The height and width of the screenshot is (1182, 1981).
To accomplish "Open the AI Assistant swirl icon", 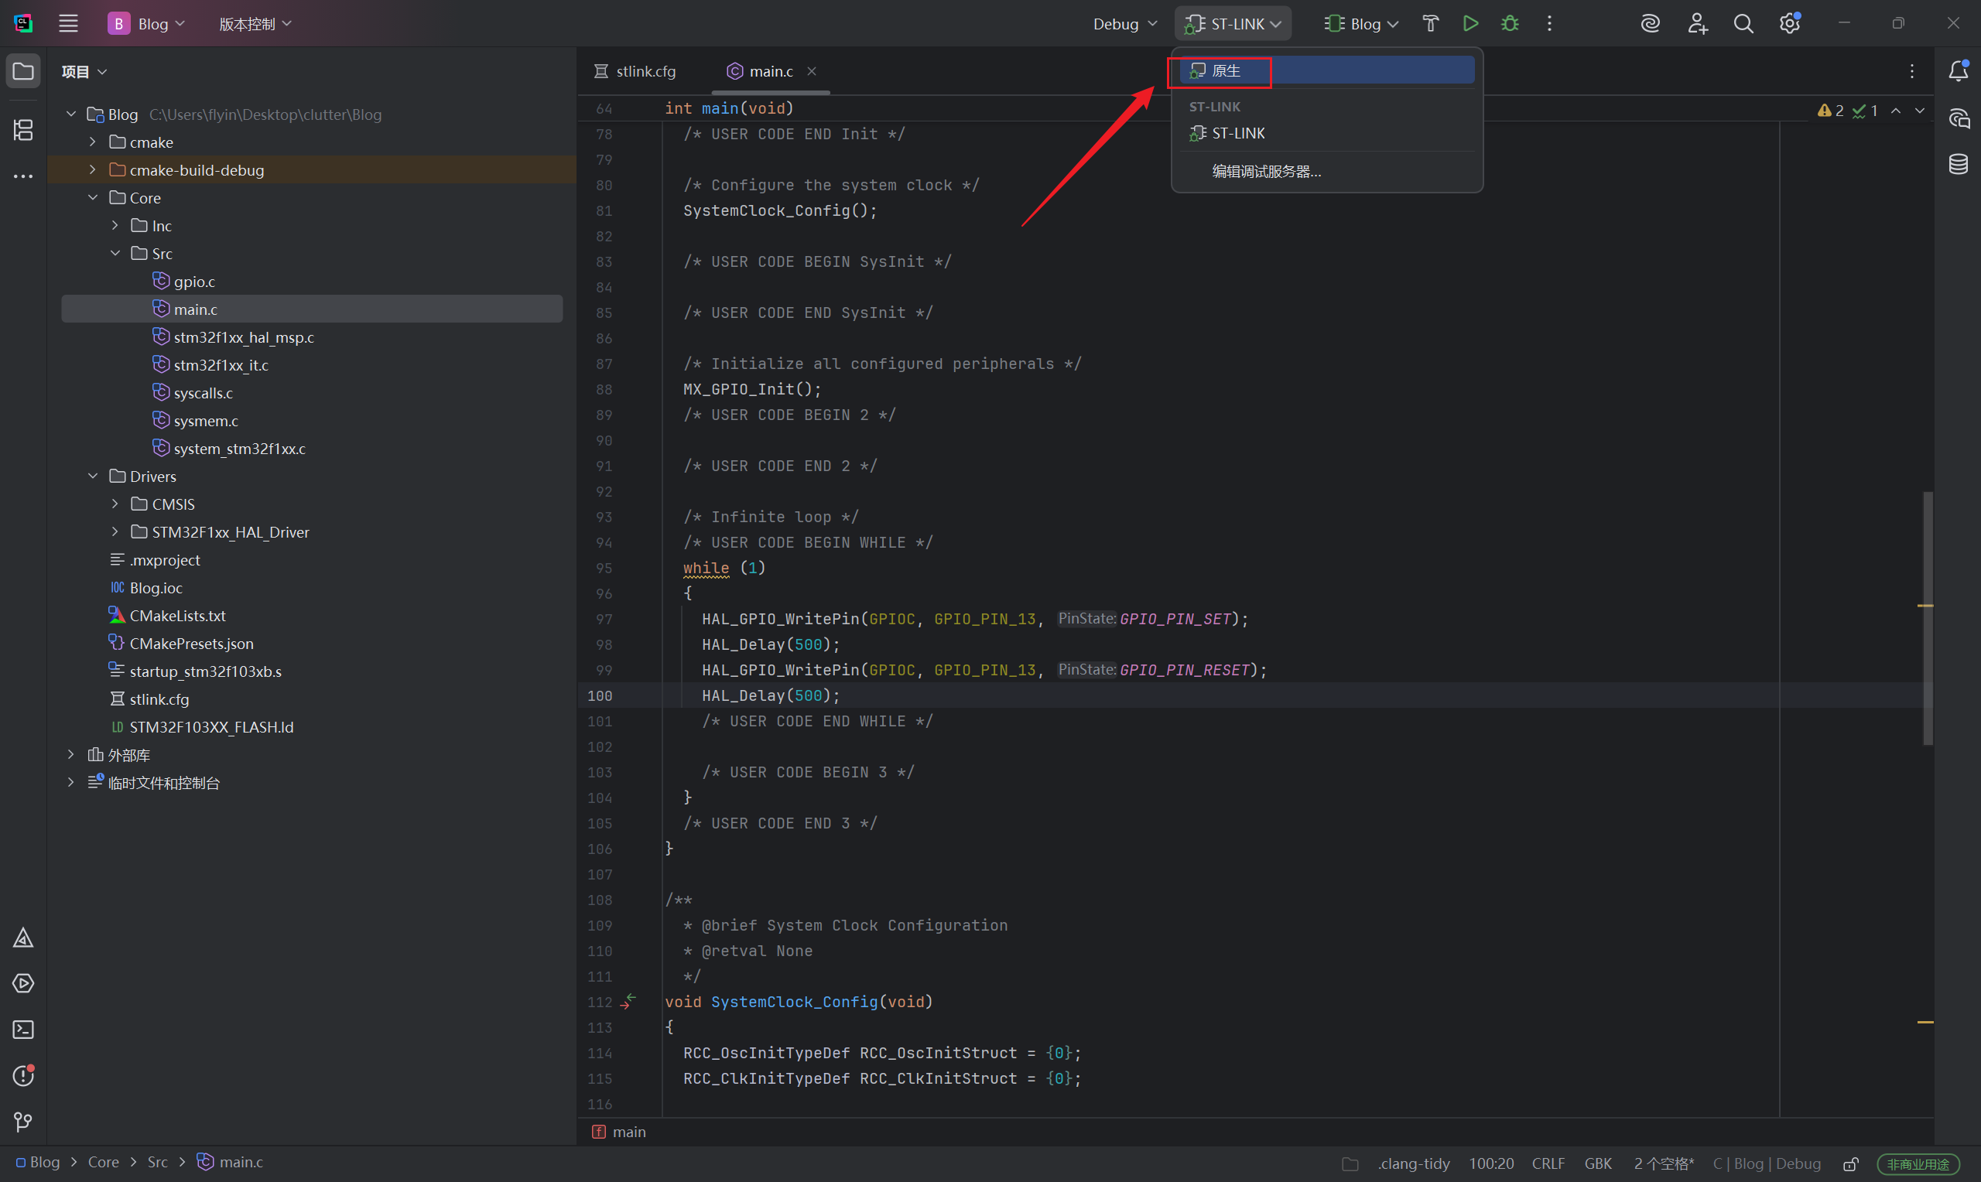I will (x=1650, y=24).
